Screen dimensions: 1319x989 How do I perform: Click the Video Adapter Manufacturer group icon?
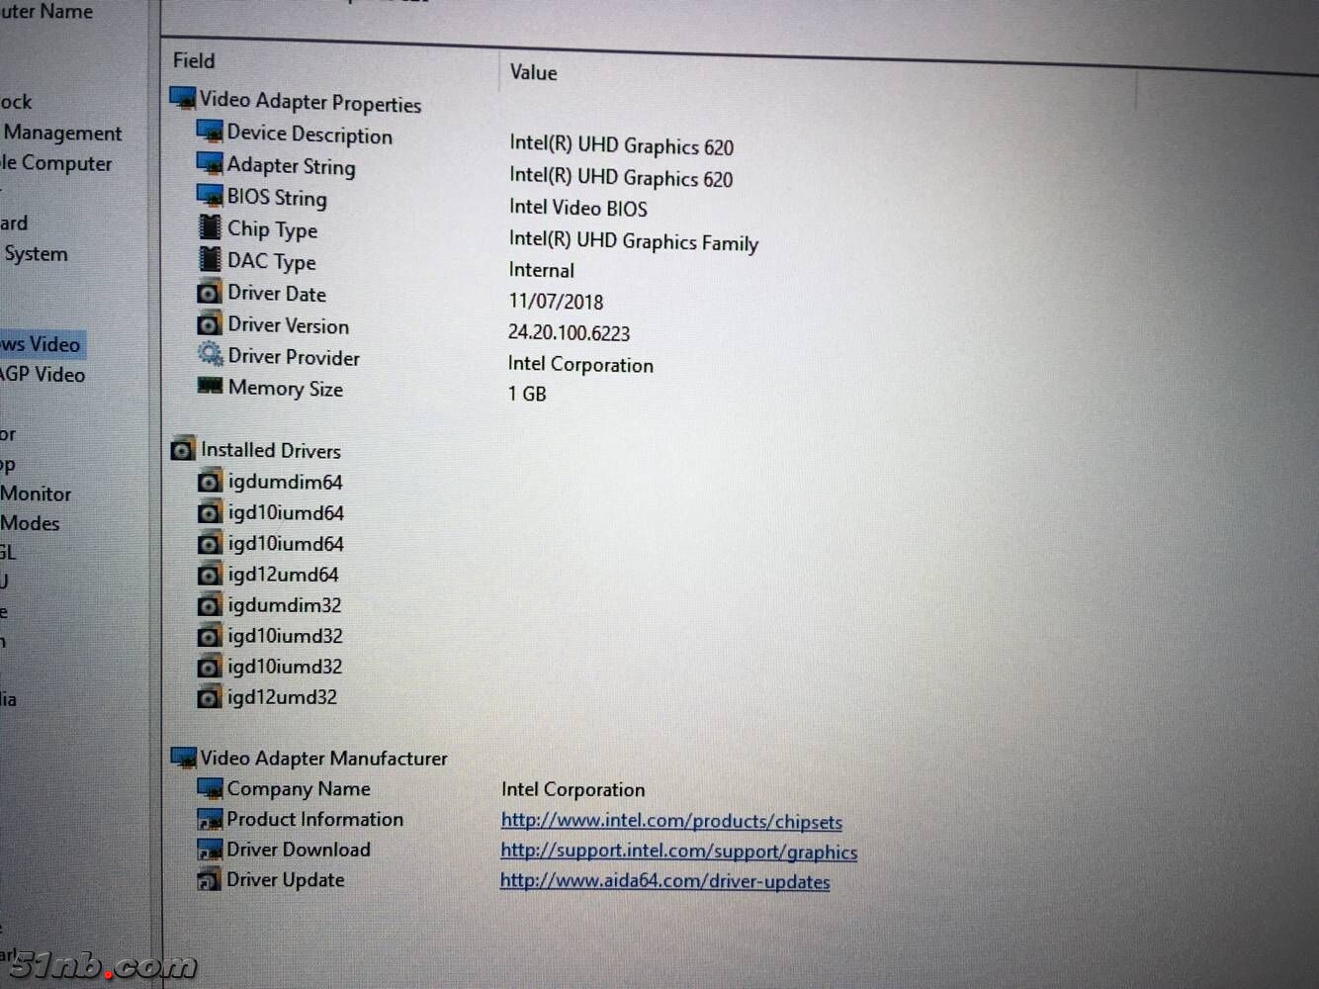pyautogui.click(x=184, y=758)
